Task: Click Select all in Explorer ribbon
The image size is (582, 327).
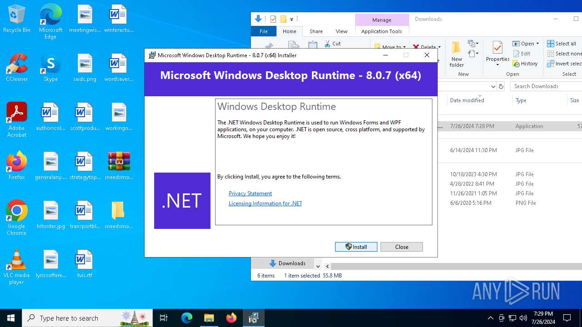Action: (x=562, y=44)
